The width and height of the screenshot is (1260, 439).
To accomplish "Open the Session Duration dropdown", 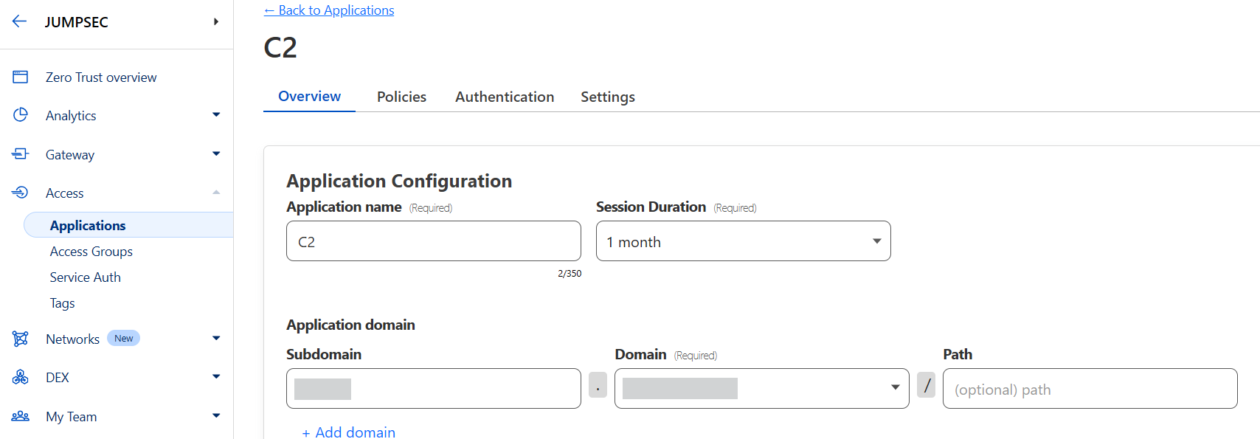I will point(743,241).
